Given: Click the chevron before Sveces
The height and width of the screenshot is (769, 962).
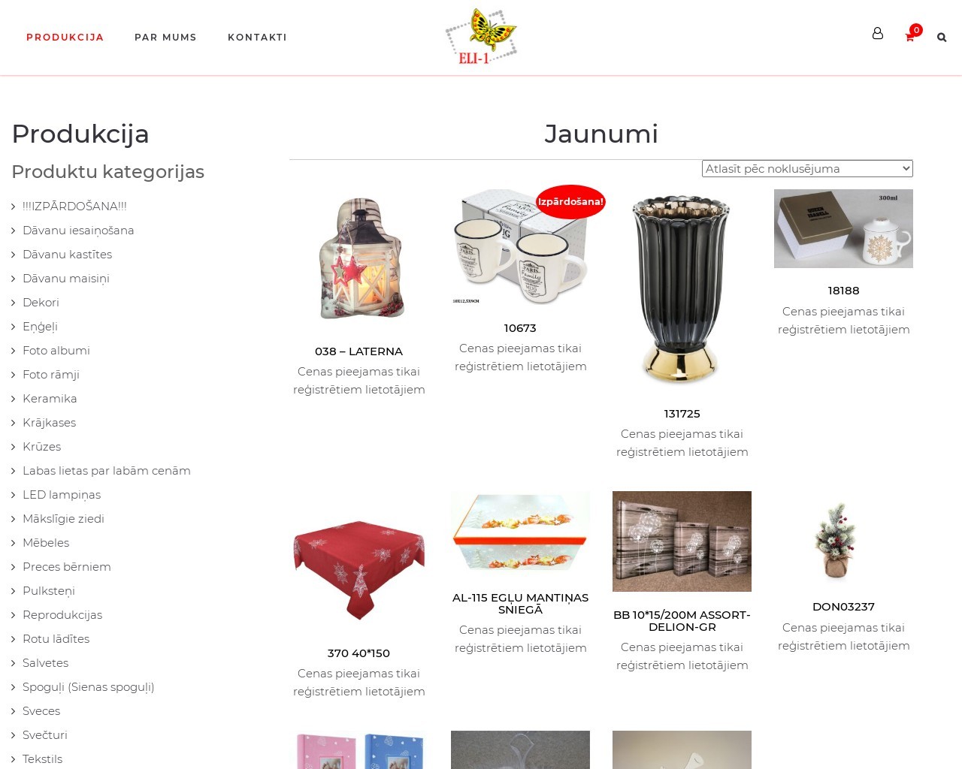Looking at the screenshot, I should [x=14, y=711].
